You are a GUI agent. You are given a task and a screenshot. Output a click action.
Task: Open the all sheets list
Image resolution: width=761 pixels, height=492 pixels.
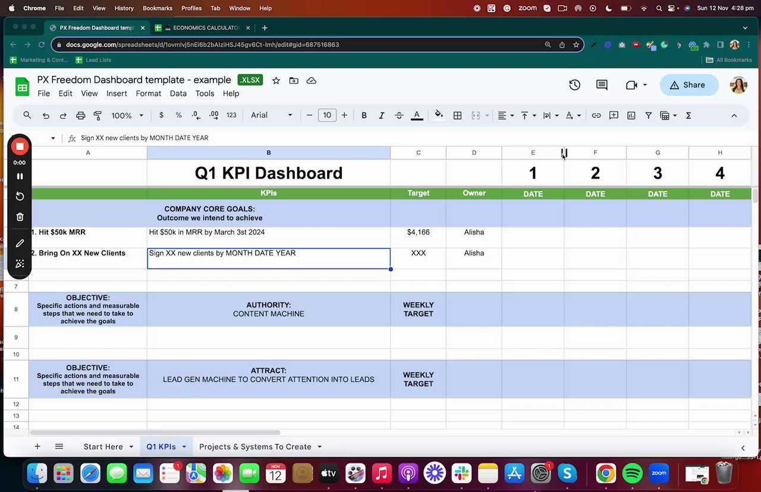tap(59, 447)
